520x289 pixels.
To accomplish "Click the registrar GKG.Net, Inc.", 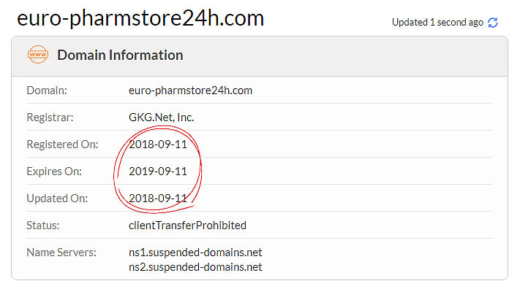I will click(x=161, y=117).
